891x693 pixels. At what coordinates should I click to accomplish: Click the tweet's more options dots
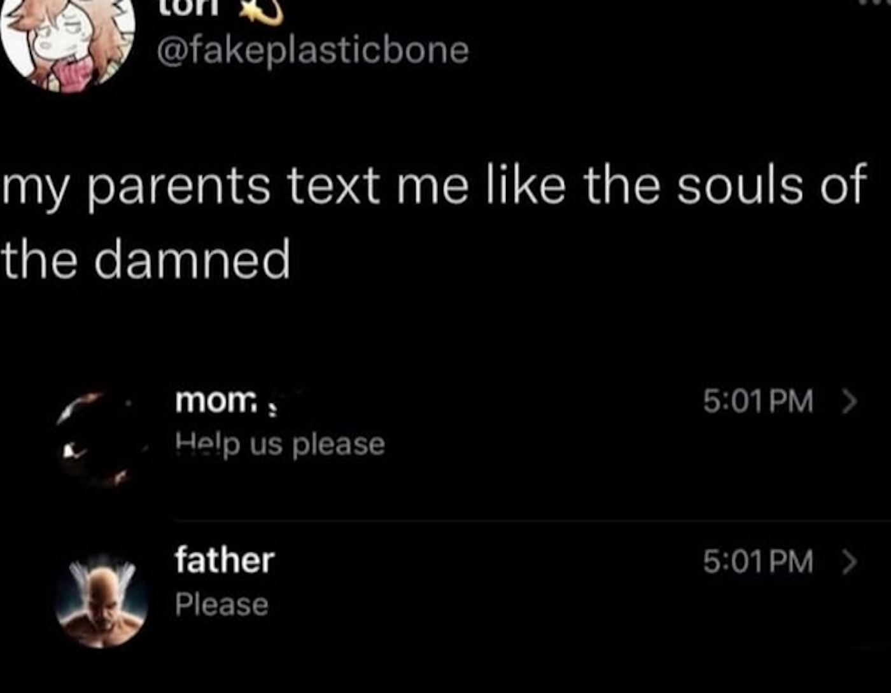click(875, 3)
